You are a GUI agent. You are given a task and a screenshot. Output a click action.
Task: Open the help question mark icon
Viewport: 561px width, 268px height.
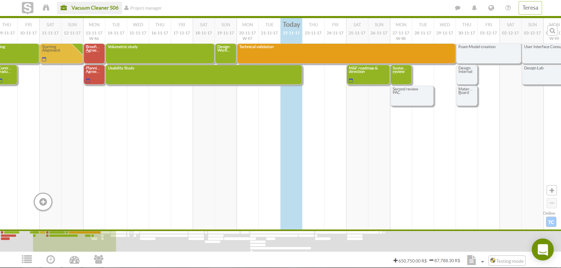[508, 8]
